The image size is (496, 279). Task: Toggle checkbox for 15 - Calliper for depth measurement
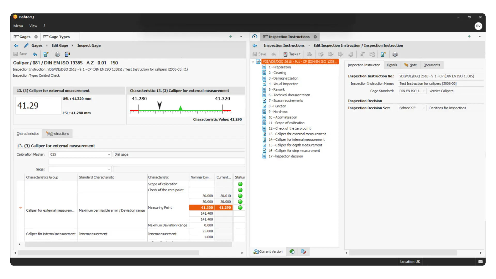[265, 145]
